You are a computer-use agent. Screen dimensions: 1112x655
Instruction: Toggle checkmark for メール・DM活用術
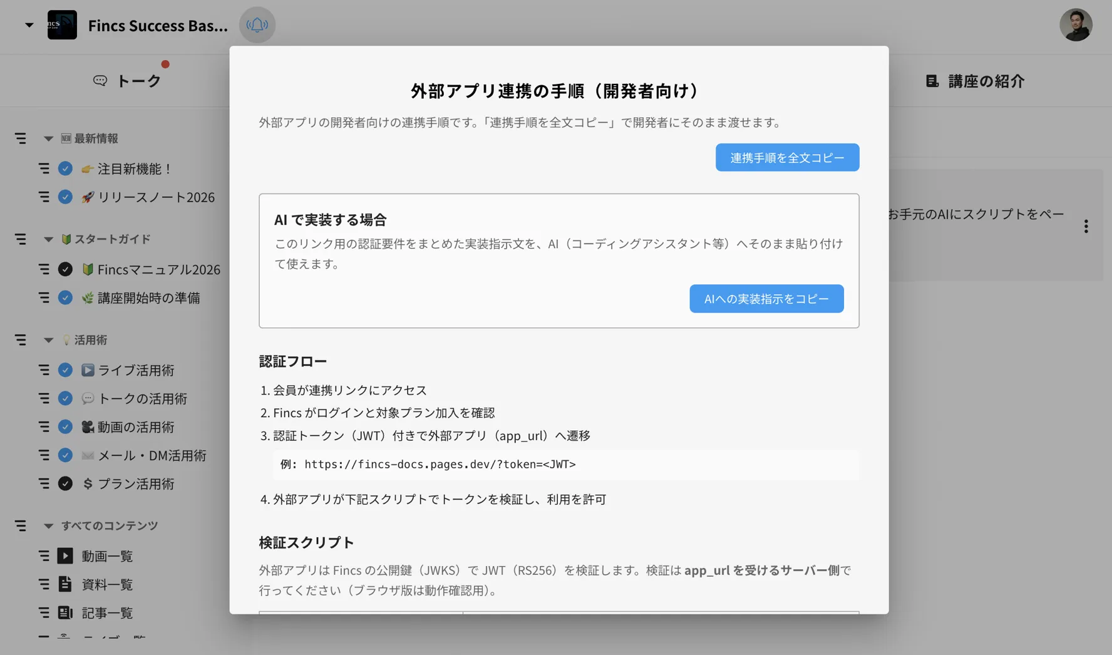pyautogui.click(x=65, y=455)
